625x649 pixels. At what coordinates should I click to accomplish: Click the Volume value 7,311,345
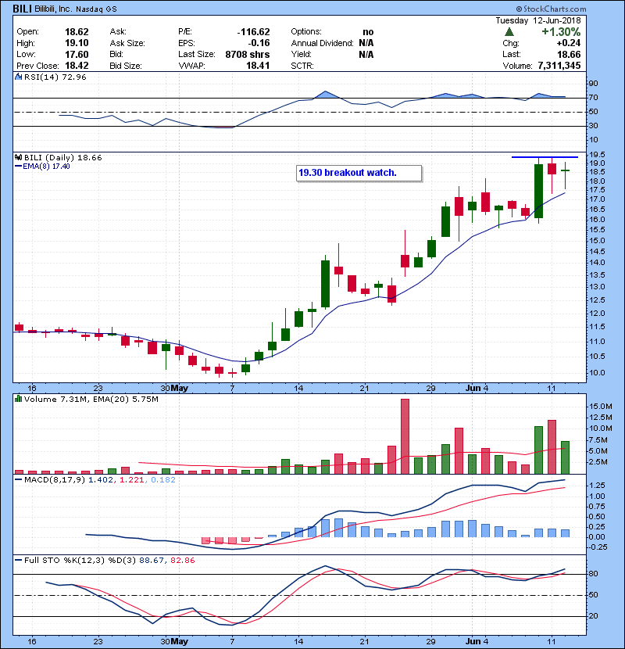(x=559, y=66)
